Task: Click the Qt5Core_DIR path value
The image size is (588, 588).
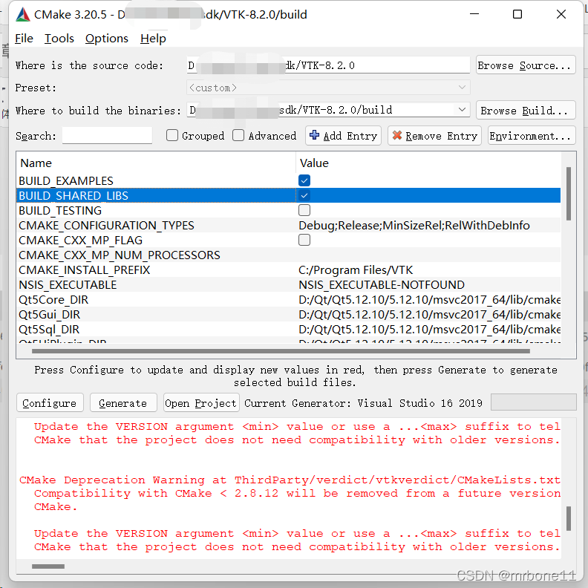Action: click(429, 300)
